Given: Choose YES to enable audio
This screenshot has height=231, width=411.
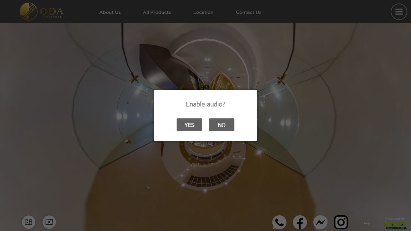Looking at the screenshot, I should (x=189, y=125).
